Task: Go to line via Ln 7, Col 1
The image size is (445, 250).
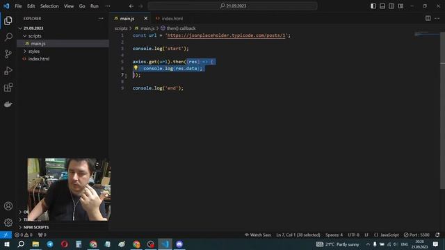Action: pos(298,235)
